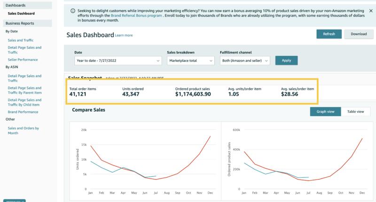This screenshot has height=202, width=376.
Task: Click the Refresh button
Action: 329,34
